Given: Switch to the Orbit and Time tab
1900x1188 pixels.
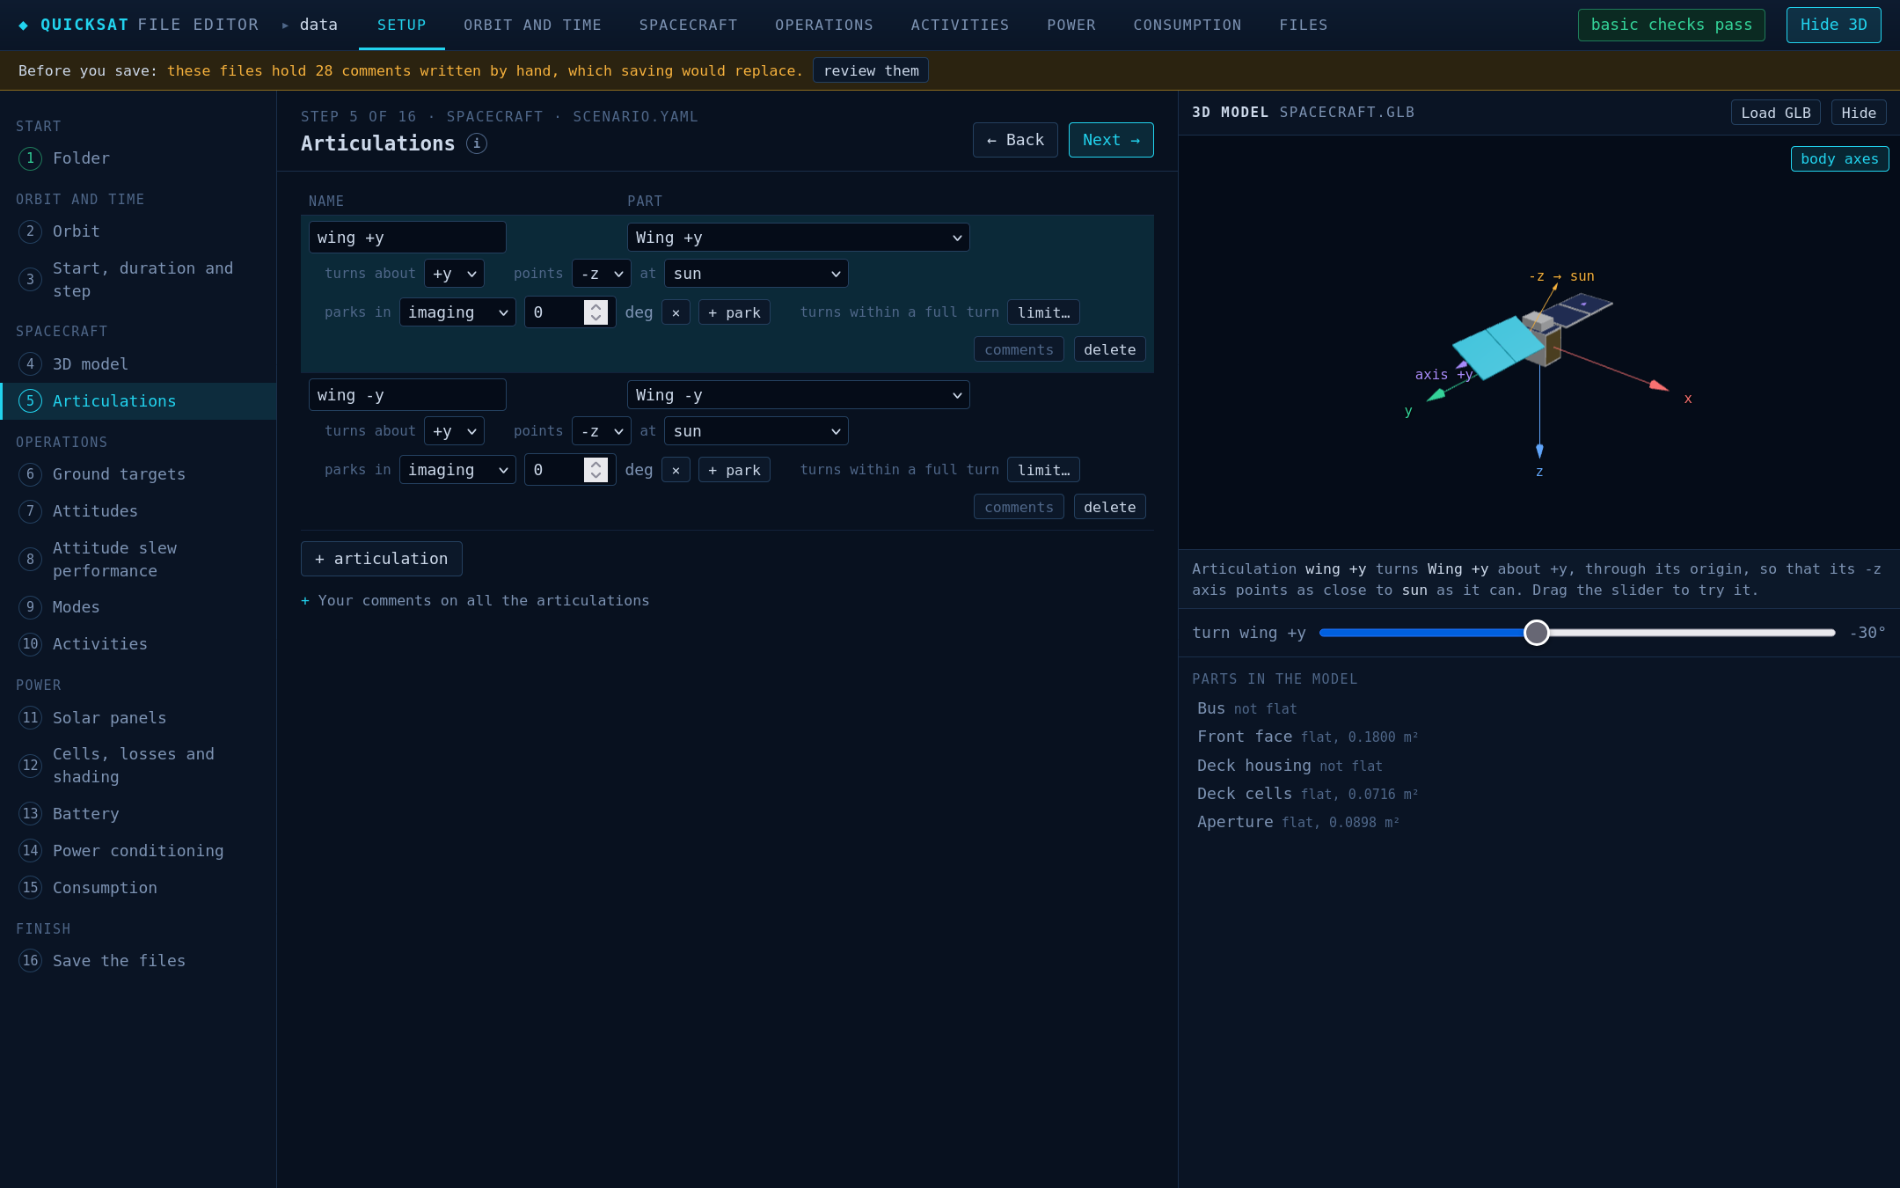Looking at the screenshot, I should [x=532, y=25].
